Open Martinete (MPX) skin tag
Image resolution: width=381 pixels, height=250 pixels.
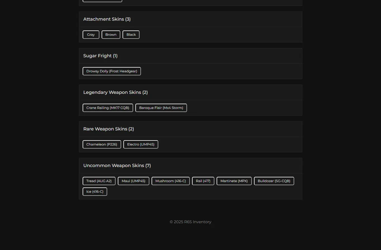tap(234, 181)
